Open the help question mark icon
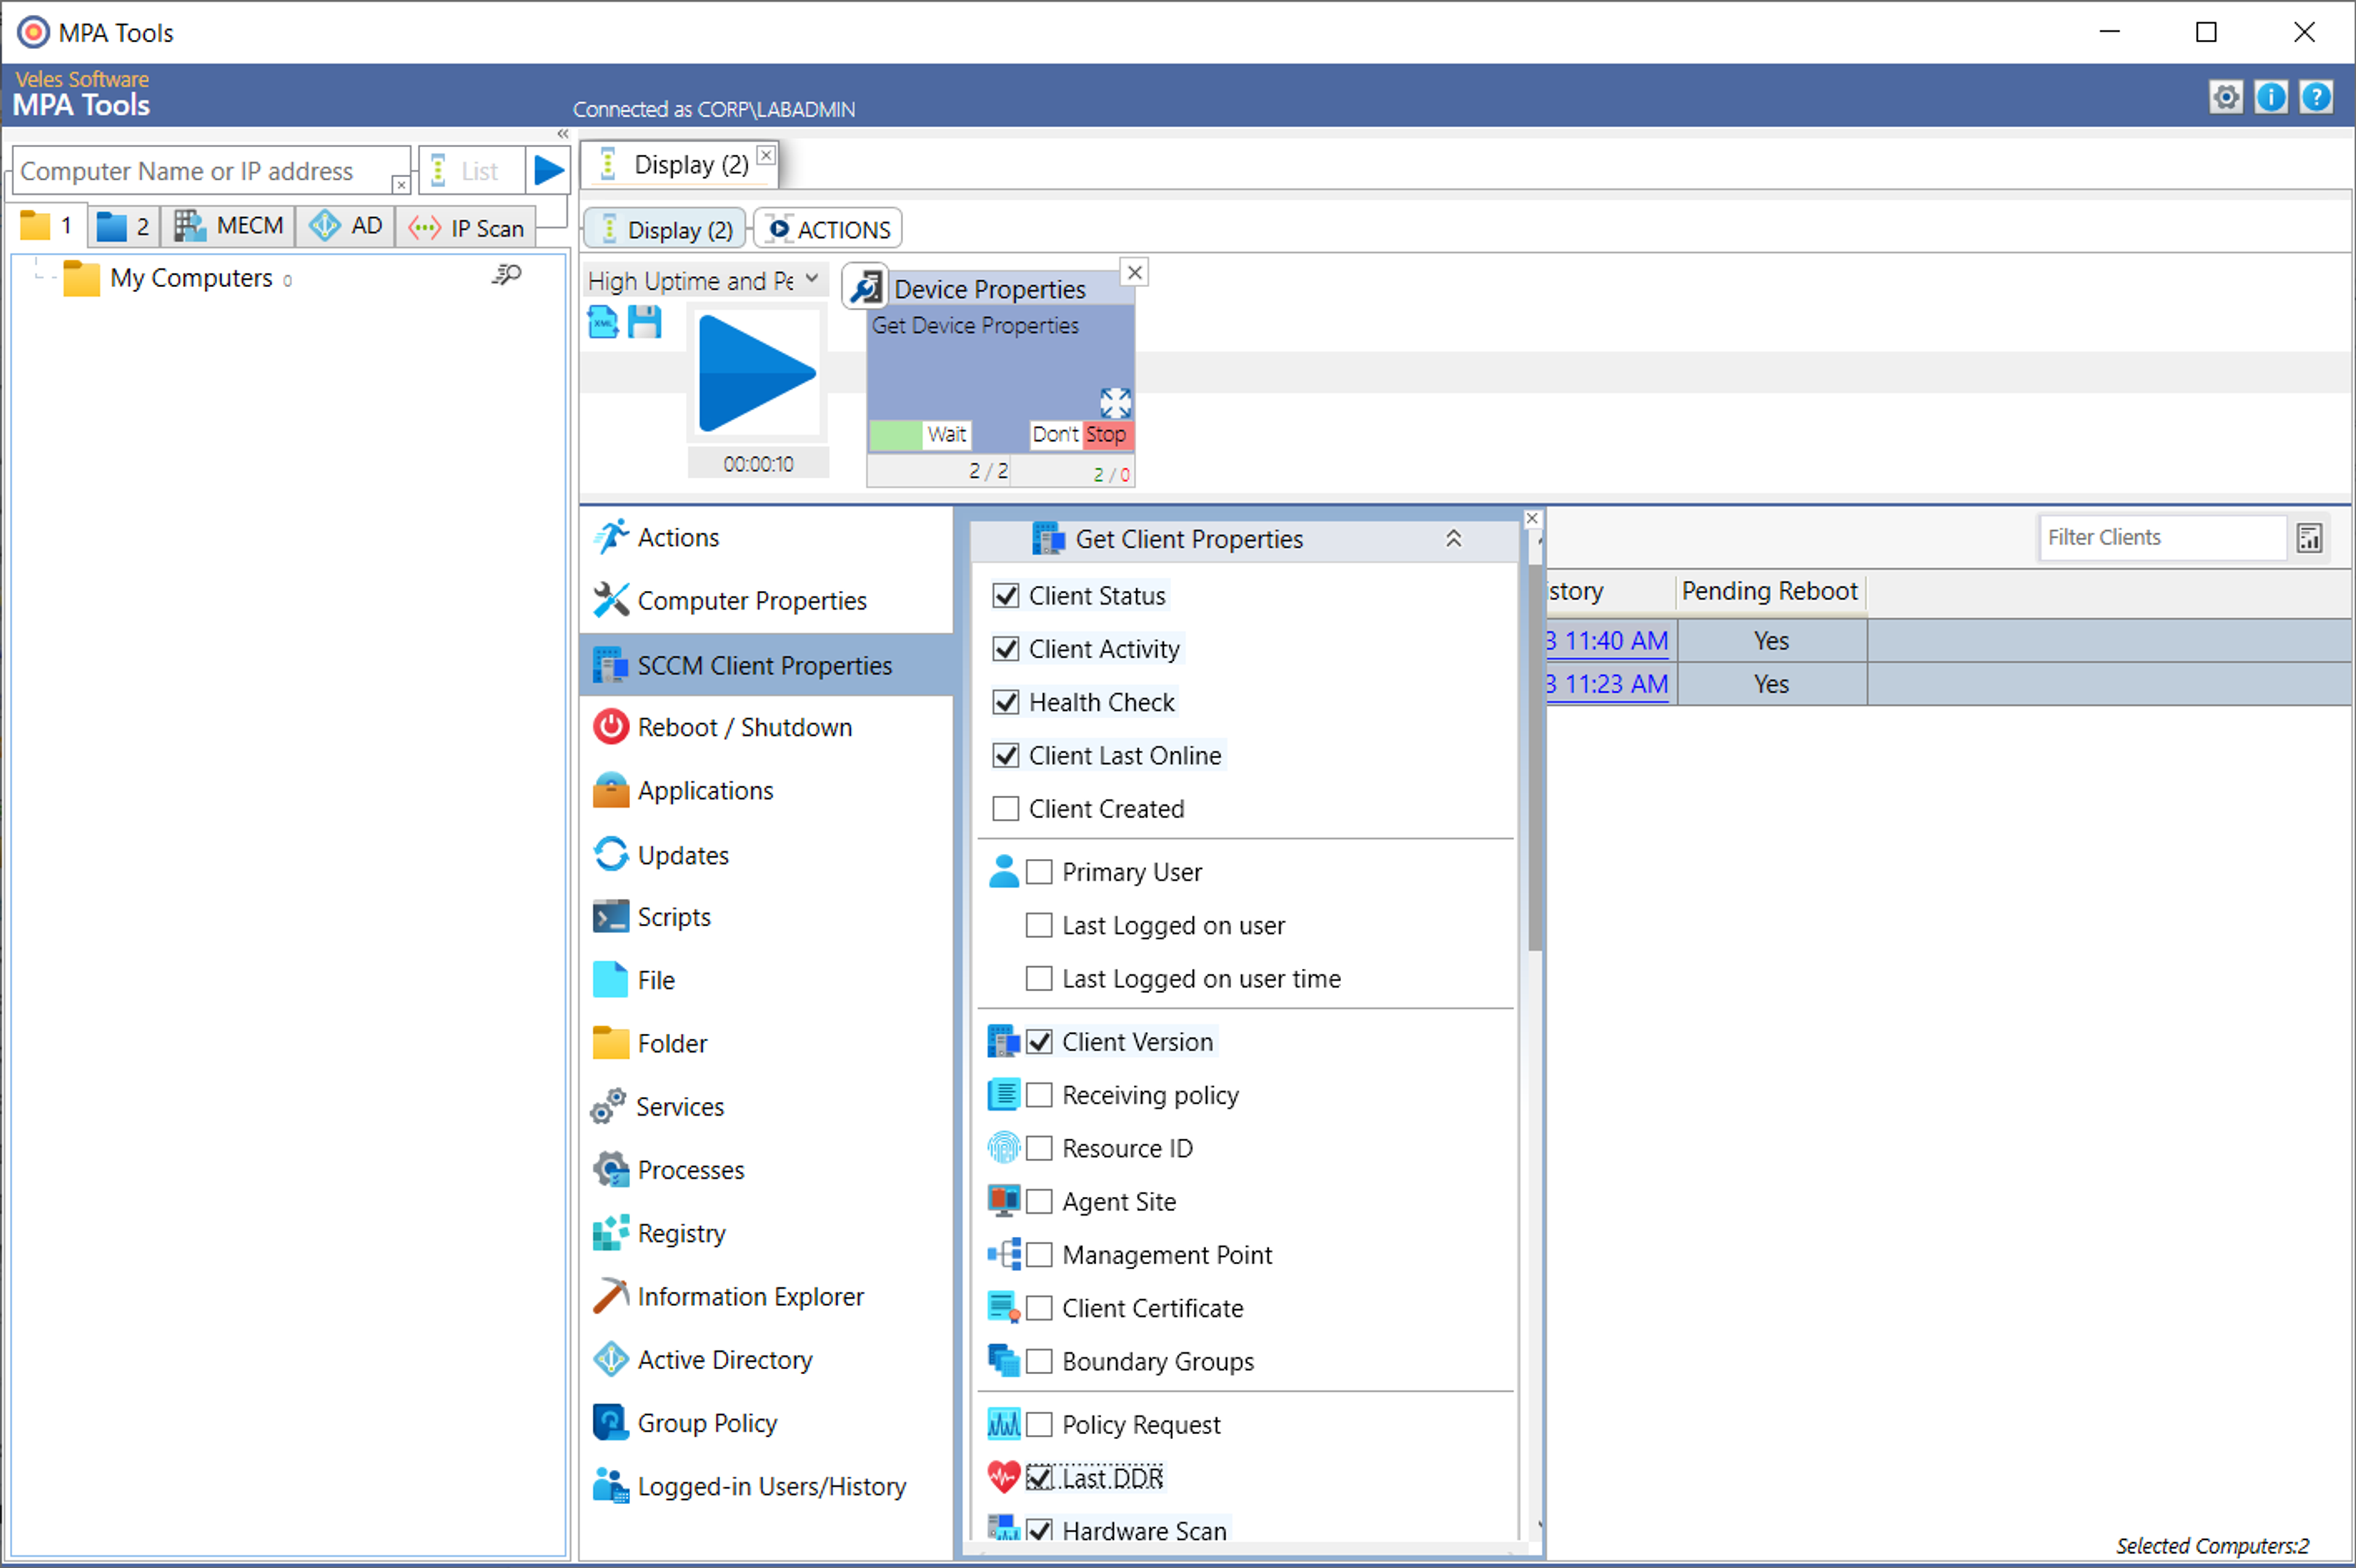Viewport: 2356px width, 1568px height. (x=2316, y=97)
